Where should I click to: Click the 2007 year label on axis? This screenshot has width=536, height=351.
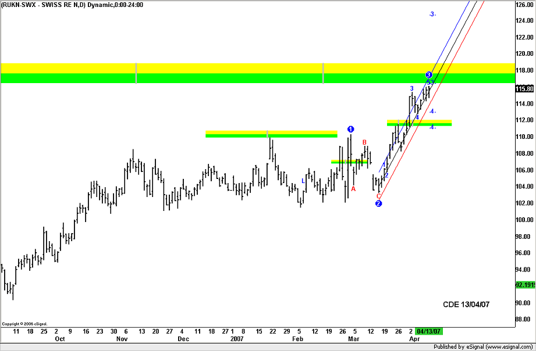[237, 338]
